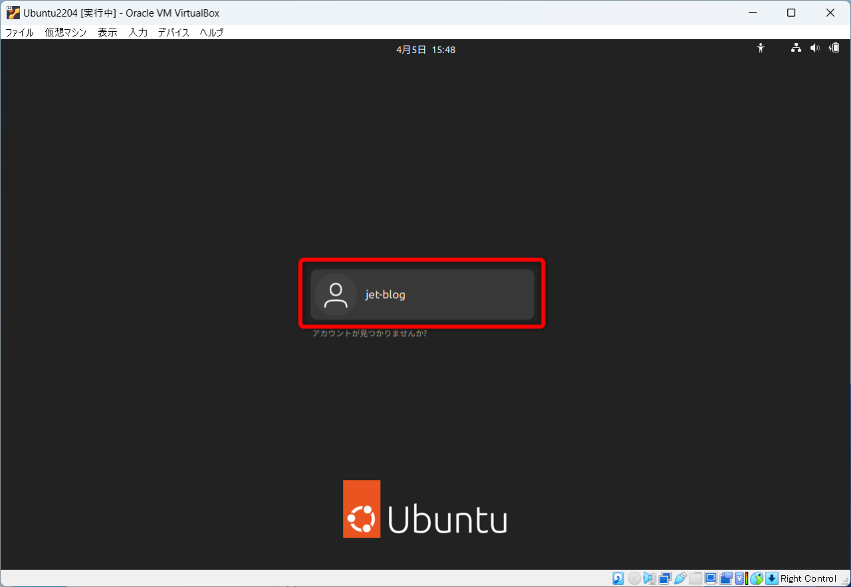Open the battery status menu
Screen dimensions: 851x587
tap(833, 48)
